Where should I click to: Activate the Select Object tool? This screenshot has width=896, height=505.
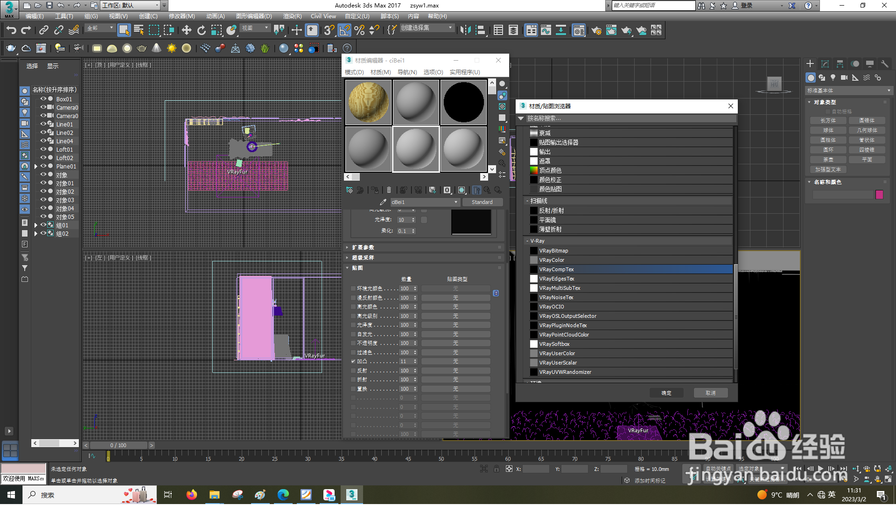[124, 30]
